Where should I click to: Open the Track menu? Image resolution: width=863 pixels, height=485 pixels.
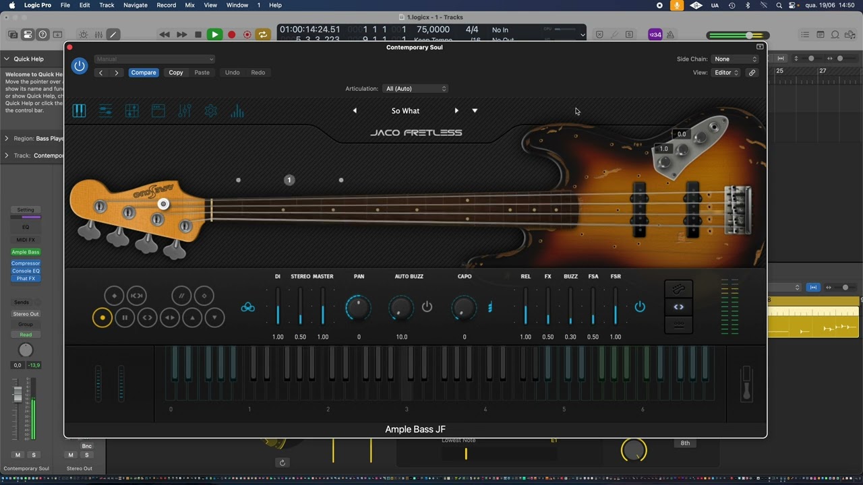tap(107, 5)
